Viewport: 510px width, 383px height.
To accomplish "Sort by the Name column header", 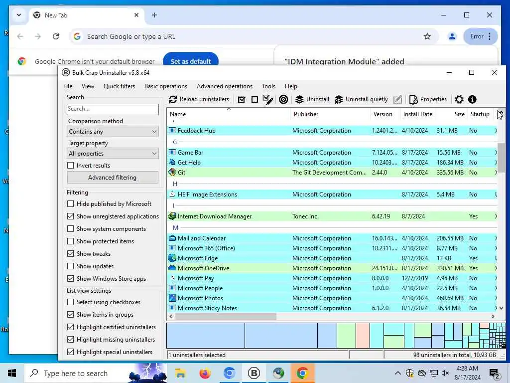I will coord(229,114).
